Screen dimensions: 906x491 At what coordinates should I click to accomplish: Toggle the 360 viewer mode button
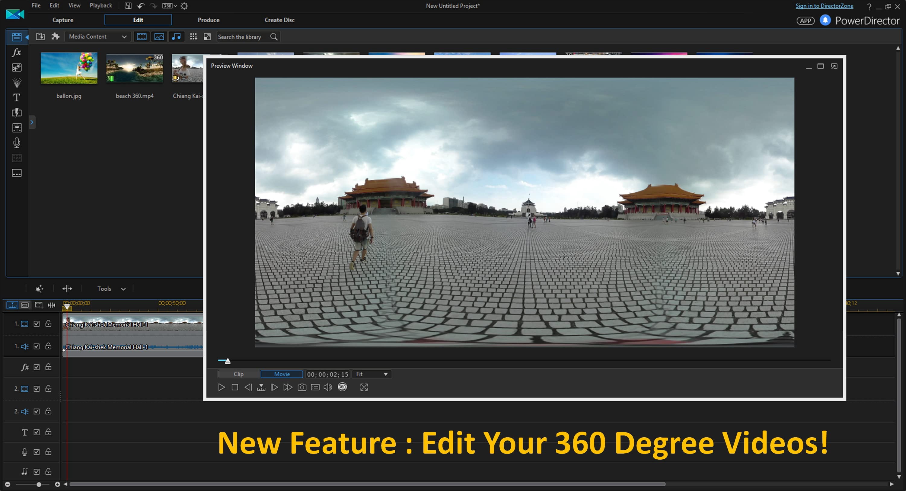pos(342,387)
